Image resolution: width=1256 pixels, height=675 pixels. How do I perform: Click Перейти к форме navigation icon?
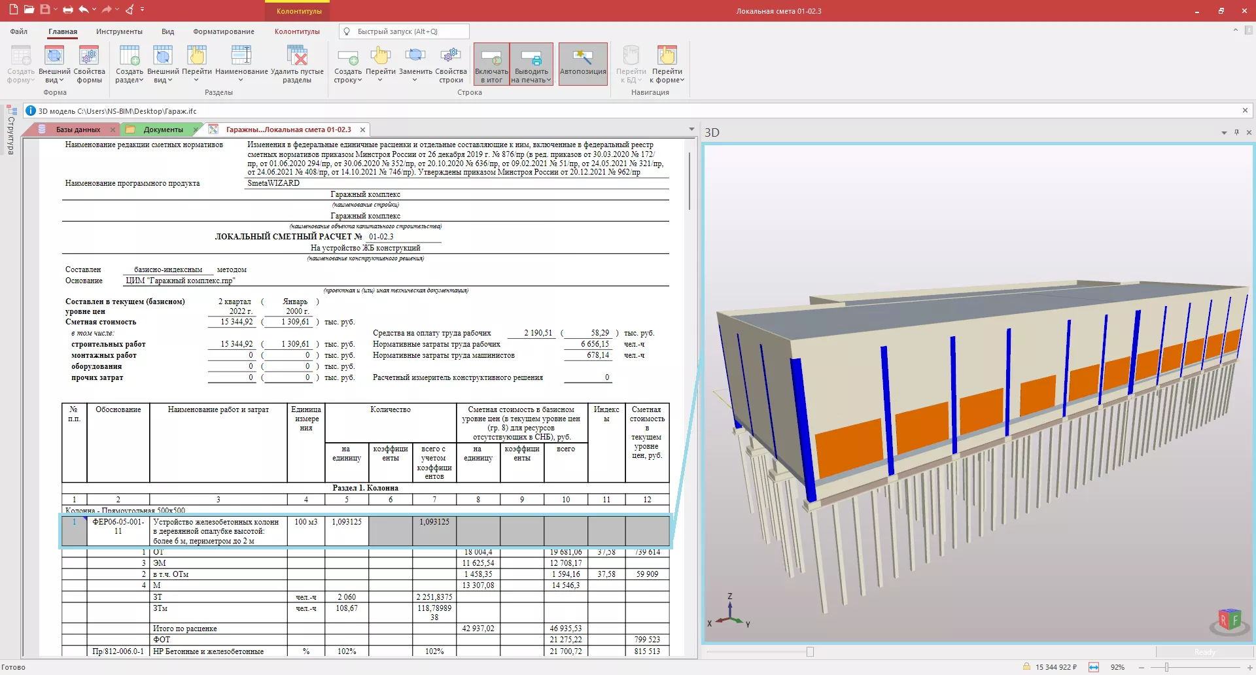[x=667, y=65]
